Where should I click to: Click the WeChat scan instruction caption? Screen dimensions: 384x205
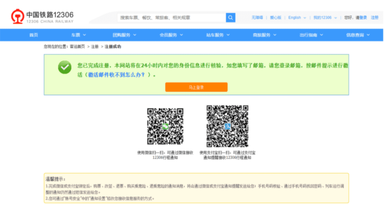(x=165, y=155)
